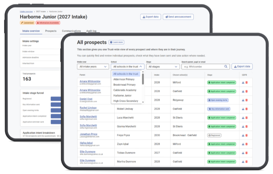273x174 pixels.
Task: Delete the Amara Whitcombe Oakfield row
Action: [246, 91]
